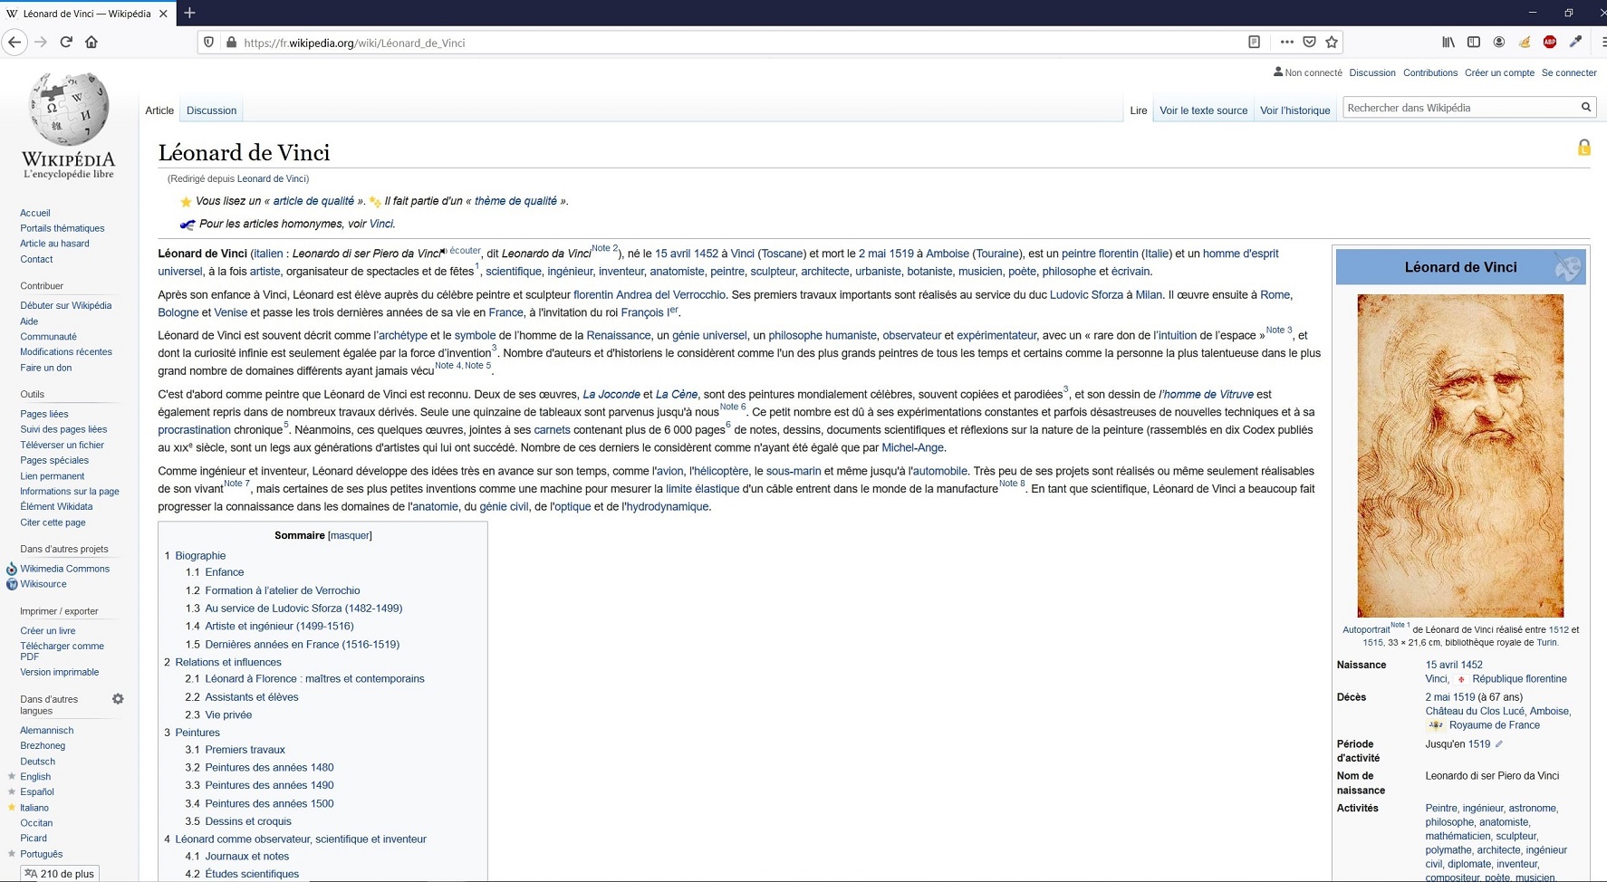Expand the 210 de plus languages button
Image resolution: width=1607 pixels, height=882 pixels.
pyautogui.click(x=60, y=874)
